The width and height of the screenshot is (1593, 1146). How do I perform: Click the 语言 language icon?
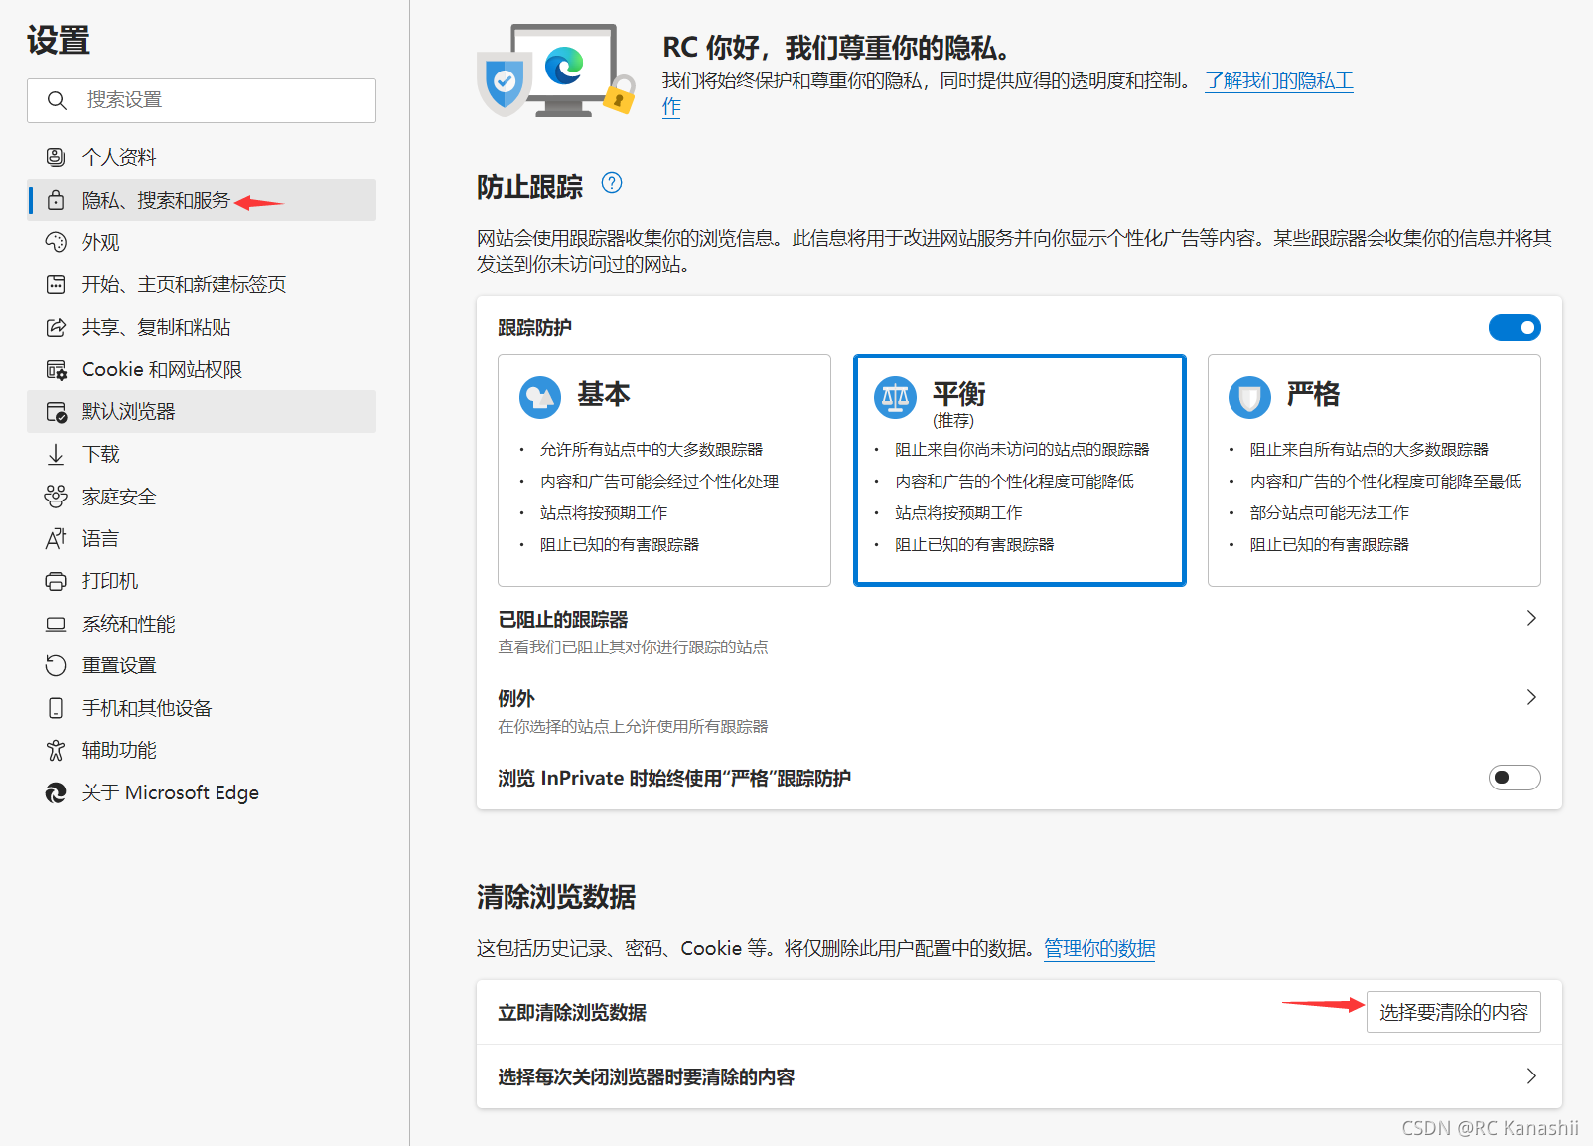click(x=56, y=538)
